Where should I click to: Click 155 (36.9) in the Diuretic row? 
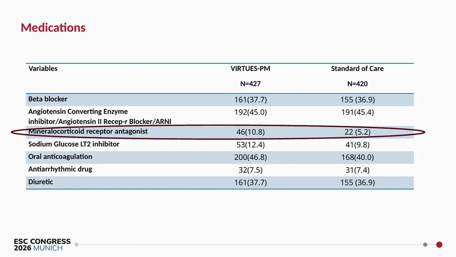[358, 182]
